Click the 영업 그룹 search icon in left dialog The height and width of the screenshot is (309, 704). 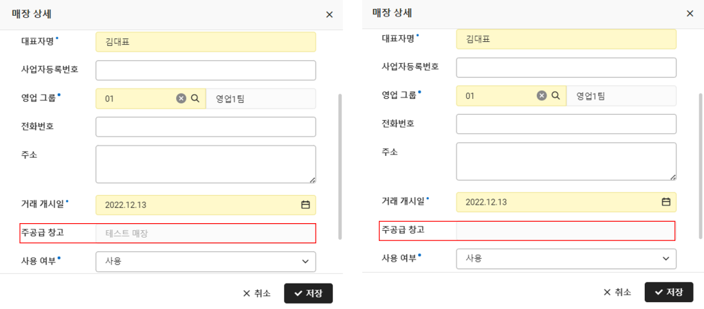(x=195, y=99)
